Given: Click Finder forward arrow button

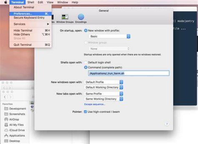Looking at the screenshot, I should [10, 97].
